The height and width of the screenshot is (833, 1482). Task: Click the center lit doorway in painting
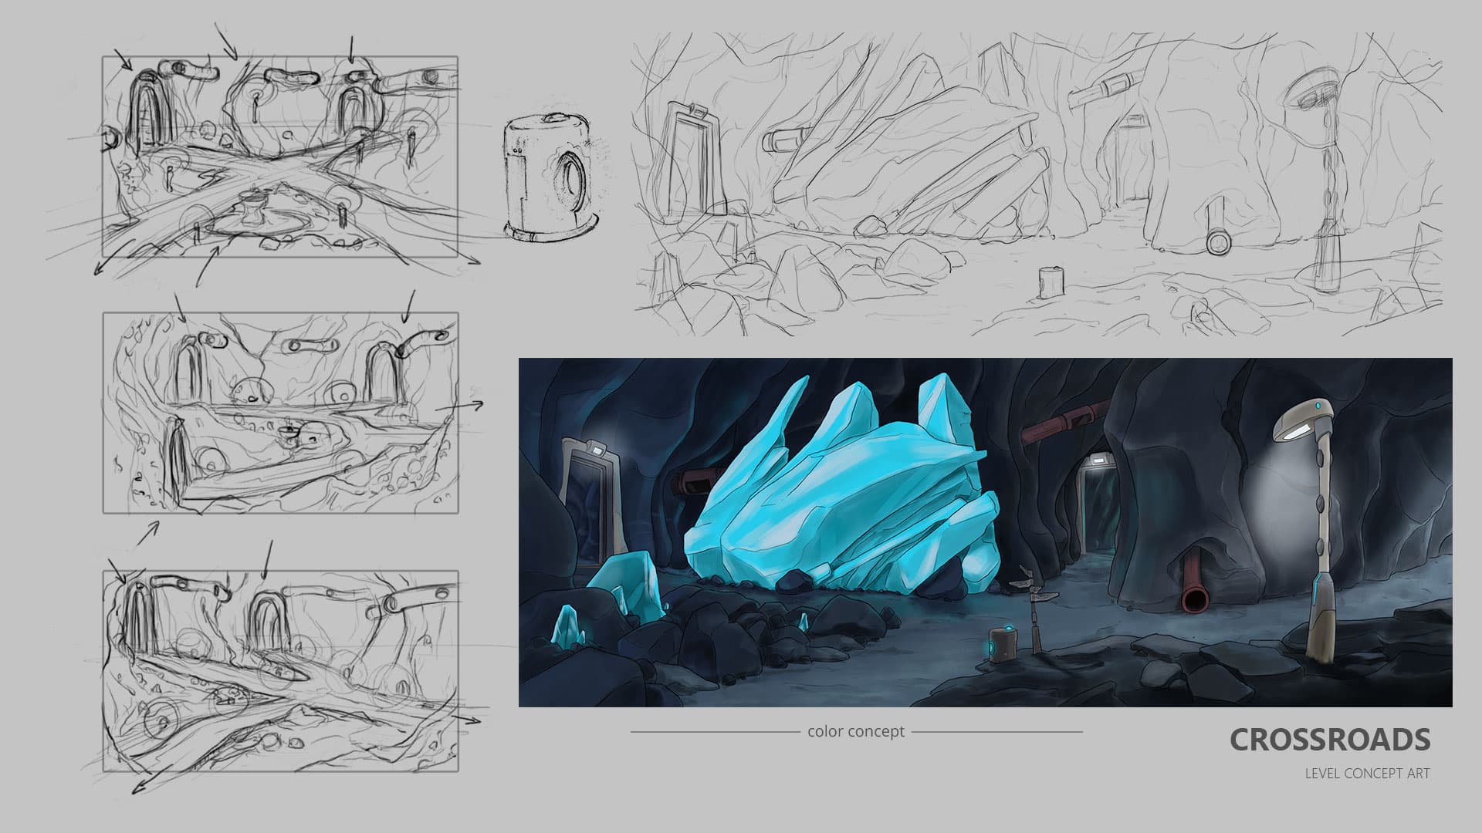pyautogui.click(x=1096, y=505)
